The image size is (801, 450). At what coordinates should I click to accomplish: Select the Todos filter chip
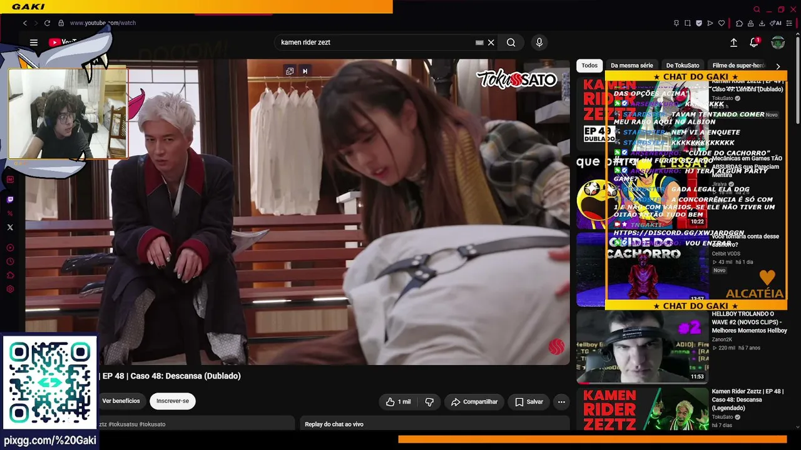click(x=589, y=66)
